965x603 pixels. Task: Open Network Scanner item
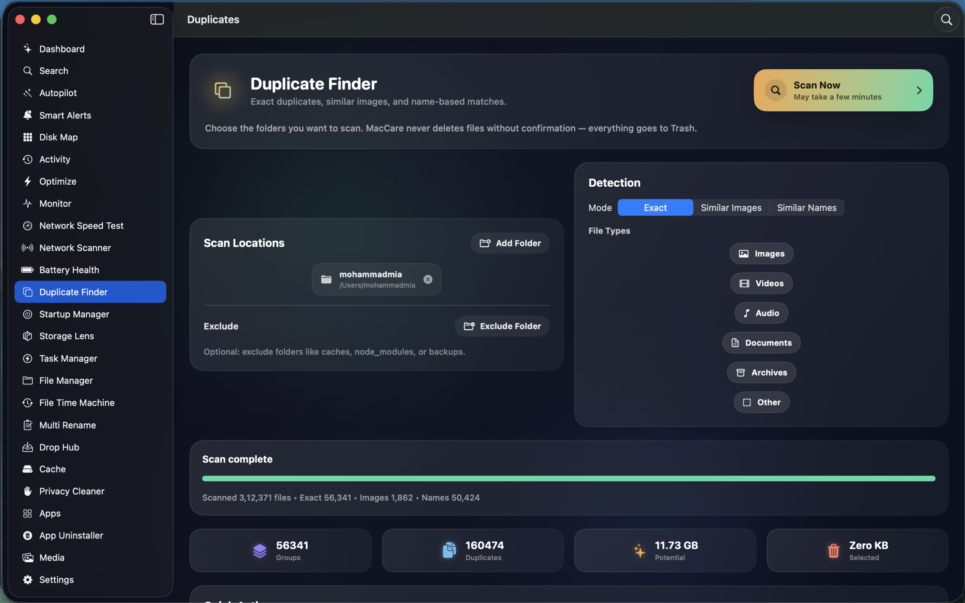click(90, 248)
